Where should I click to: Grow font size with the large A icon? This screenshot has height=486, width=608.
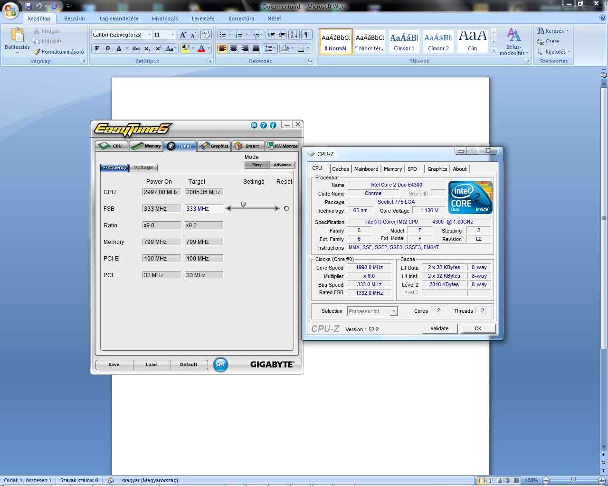183,35
